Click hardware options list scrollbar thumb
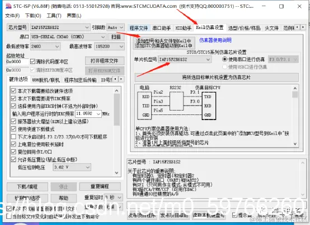310x225 pixels. 116,109
